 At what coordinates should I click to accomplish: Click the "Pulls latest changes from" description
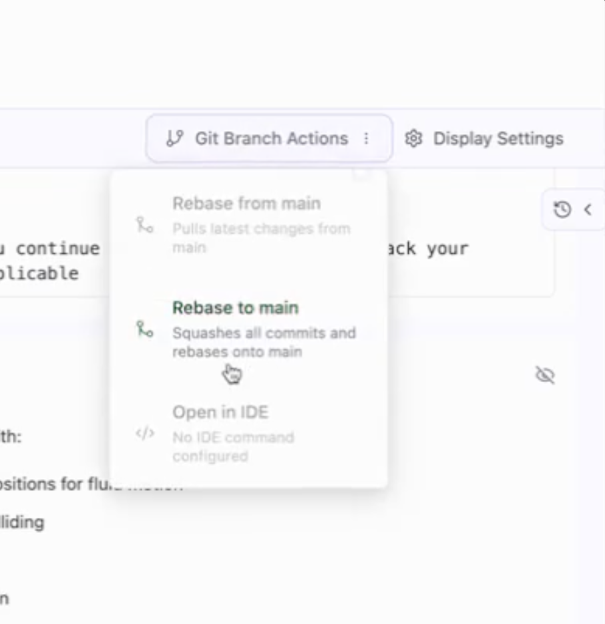(260, 229)
